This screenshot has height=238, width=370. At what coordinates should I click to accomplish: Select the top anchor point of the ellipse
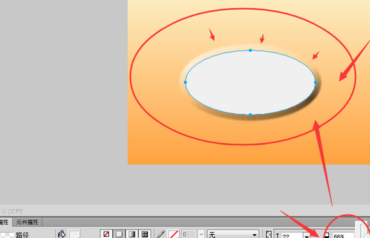[250, 51]
